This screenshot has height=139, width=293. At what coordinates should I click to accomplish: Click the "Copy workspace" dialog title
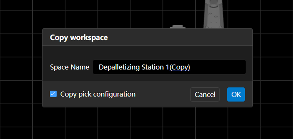(x=79, y=37)
